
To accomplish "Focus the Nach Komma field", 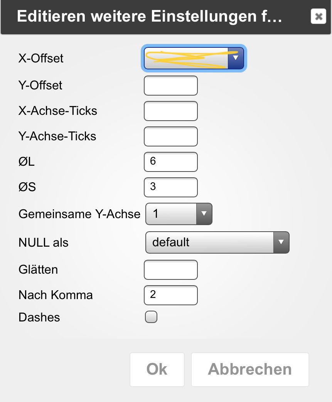I will (170, 295).
